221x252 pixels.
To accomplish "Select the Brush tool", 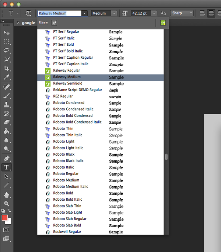I will [x=6, y=96].
